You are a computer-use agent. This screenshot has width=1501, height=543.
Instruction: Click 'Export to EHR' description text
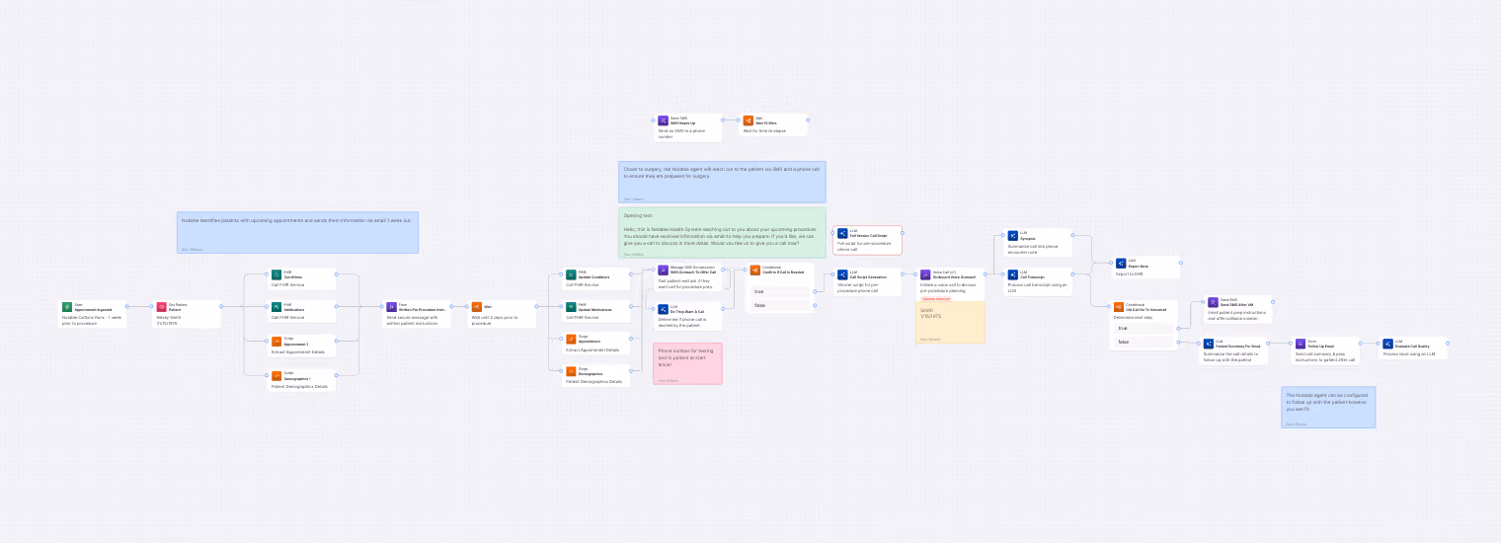pos(1130,273)
